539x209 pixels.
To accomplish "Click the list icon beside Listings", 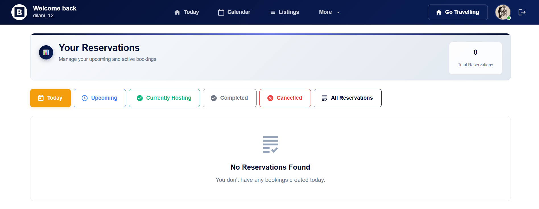I will coord(272,12).
